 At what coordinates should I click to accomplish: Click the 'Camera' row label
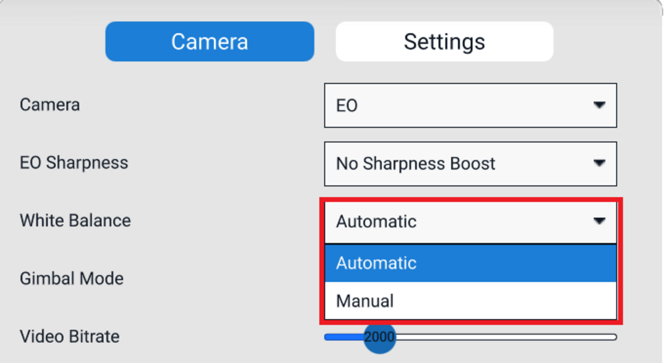pos(50,105)
